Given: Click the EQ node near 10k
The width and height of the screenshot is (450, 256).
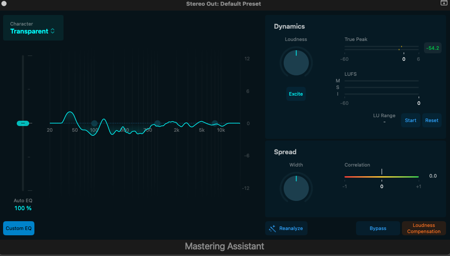Looking at the screenshot, I should tap(215, 123).
